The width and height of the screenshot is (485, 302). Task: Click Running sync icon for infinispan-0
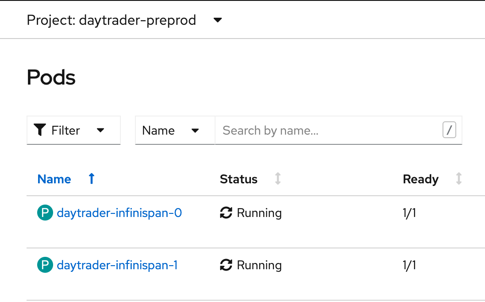tap(226, 213)
